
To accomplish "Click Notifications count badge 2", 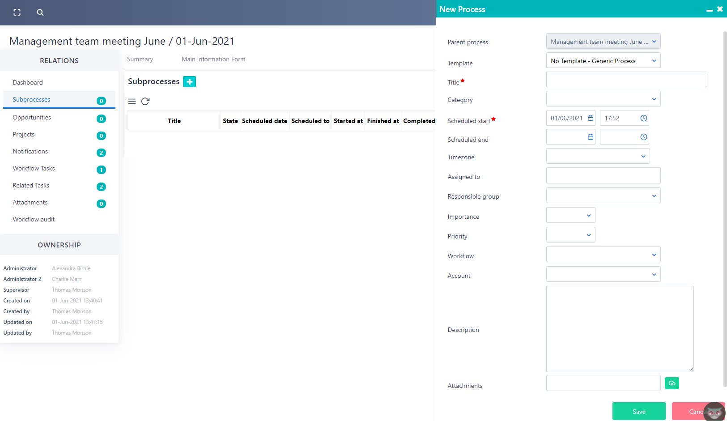I will click(102, 153).
